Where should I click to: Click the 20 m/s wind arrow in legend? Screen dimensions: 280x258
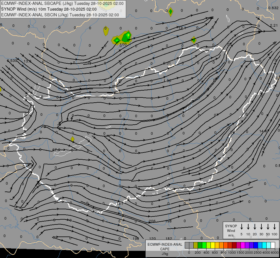(255, 227)
